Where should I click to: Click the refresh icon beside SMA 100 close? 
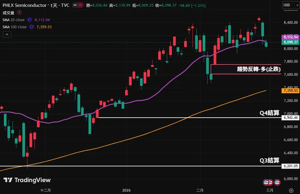pyautogui.click(x=32, y=27)
